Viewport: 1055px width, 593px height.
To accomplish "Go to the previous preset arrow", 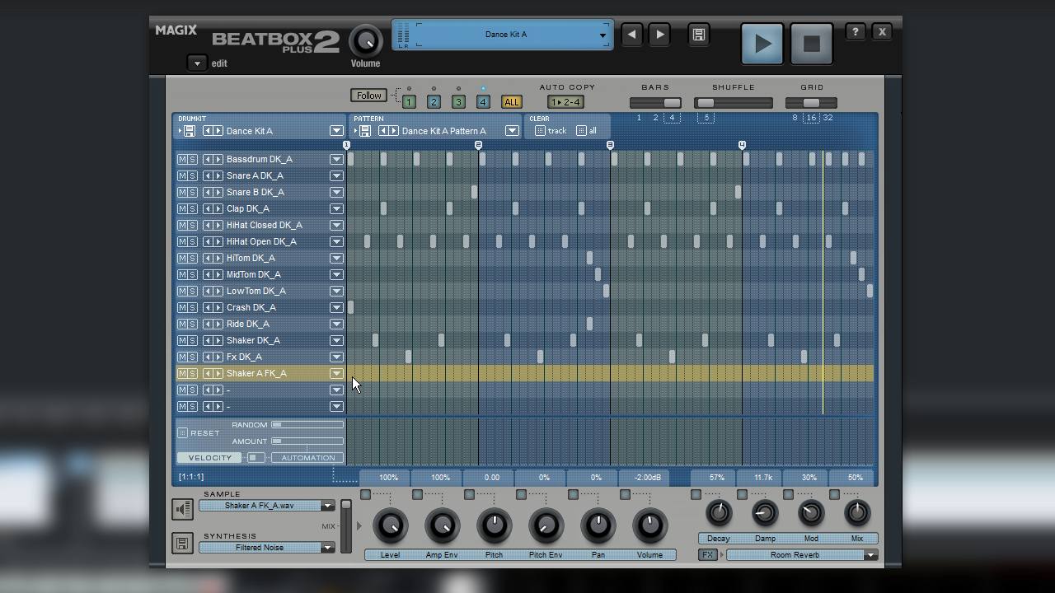I will (x=631, y=35).
